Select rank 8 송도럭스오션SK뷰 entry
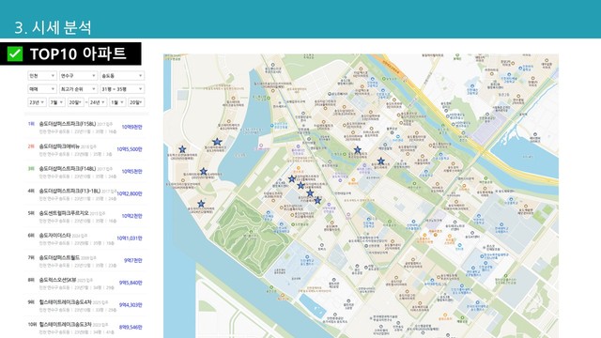 coord(86,283)
